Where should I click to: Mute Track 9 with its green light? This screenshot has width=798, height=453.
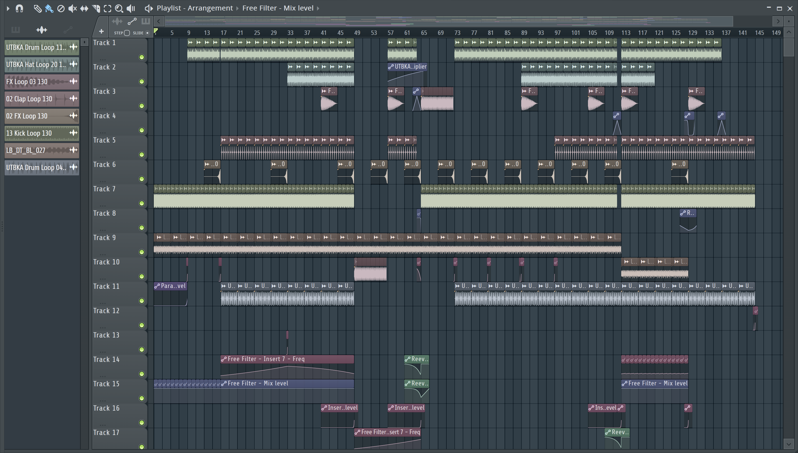click(142, 252)
